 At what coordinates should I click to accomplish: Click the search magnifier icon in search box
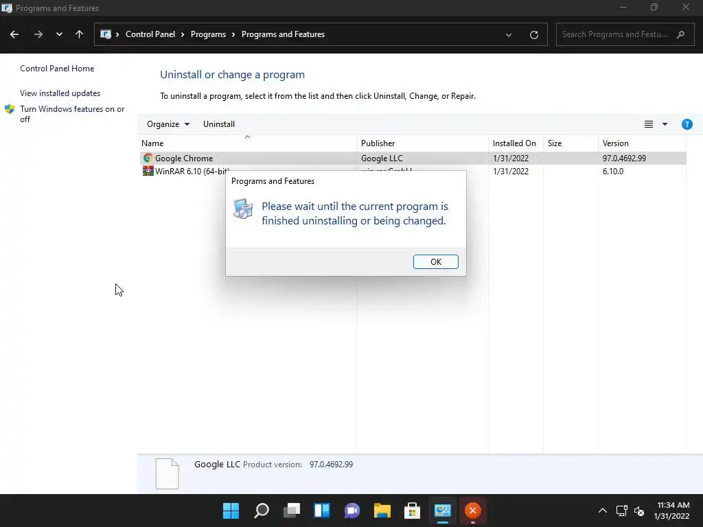(x=680, y=34)
